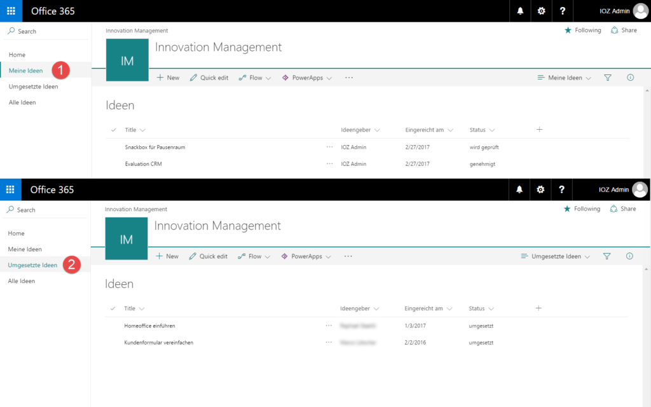Click the Search input field
This screenshot has width=651, height=407.
point(38,31)
